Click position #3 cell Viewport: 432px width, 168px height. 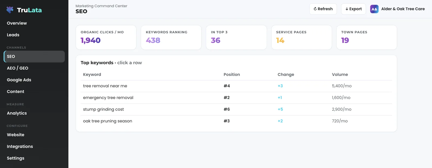227,121
